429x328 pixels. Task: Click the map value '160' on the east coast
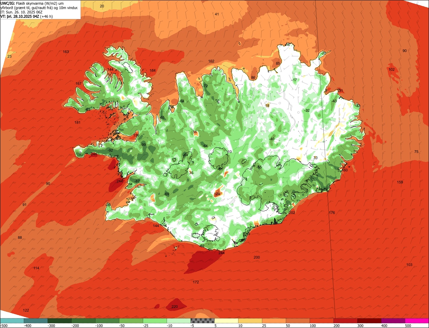coord(345,170)
